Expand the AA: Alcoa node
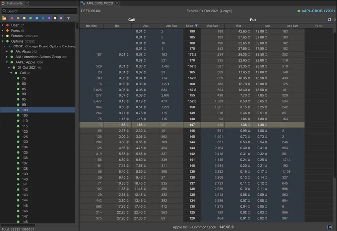Viewport: 337px width, 231px height. tap(7, 52)
